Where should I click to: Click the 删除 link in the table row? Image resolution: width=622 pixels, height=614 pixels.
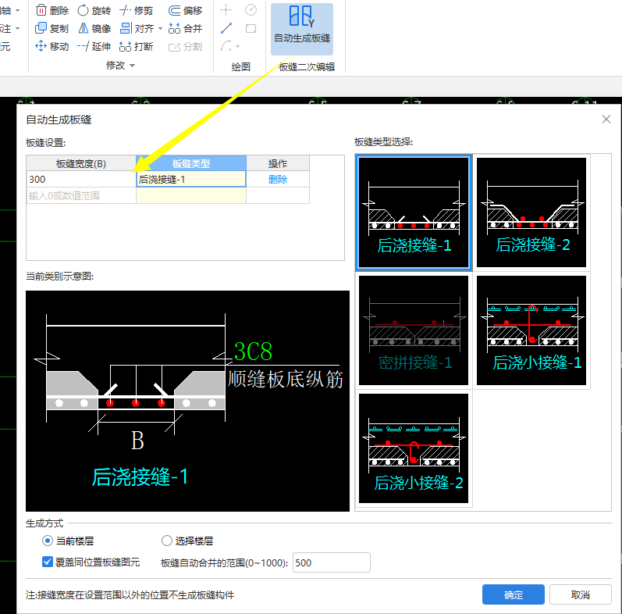[x=278, y=179]
